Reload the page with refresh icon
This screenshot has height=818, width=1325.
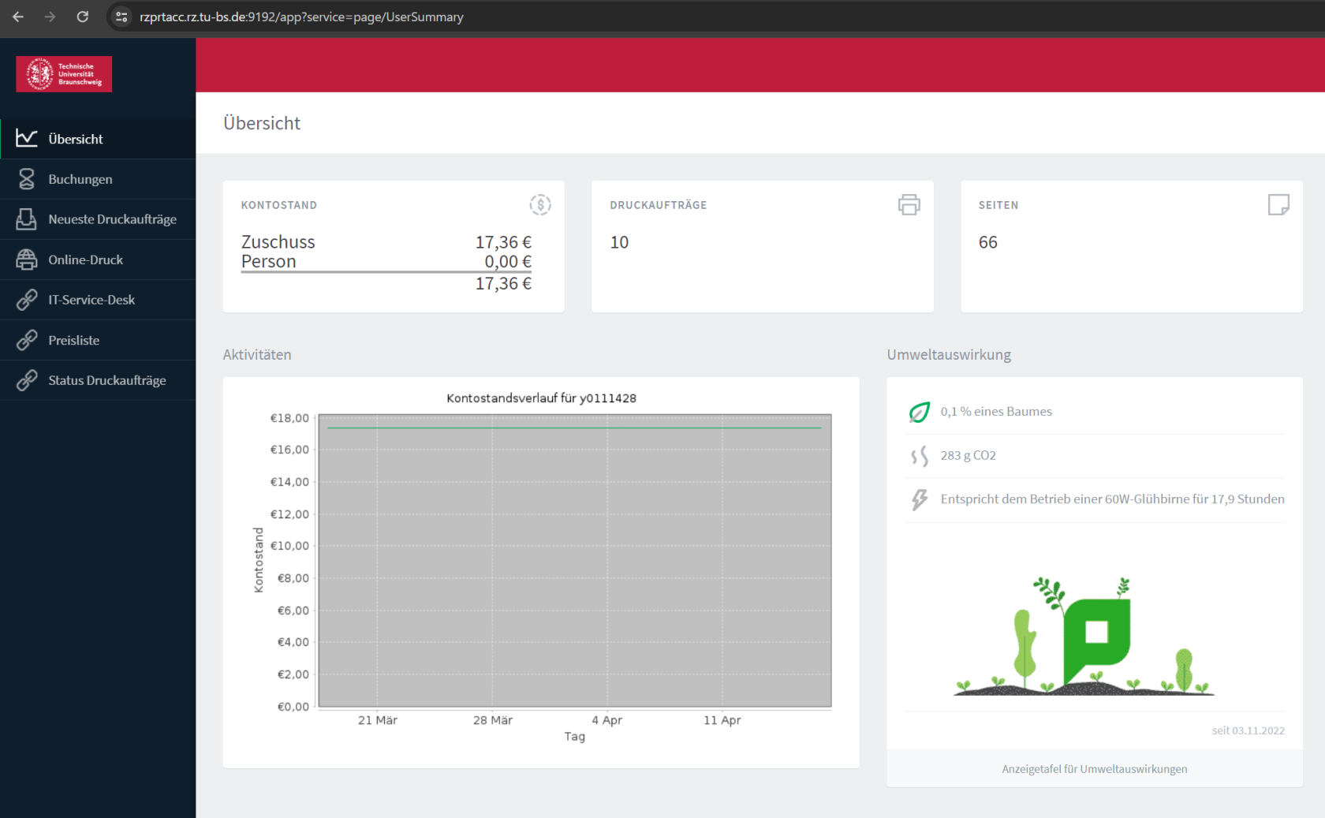click(x=83, y=17)
